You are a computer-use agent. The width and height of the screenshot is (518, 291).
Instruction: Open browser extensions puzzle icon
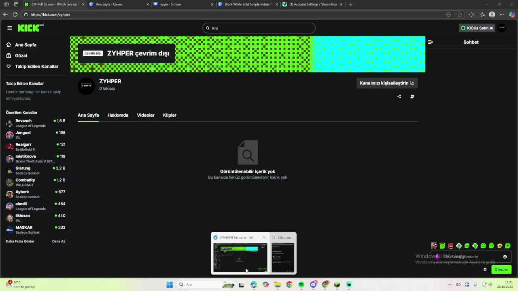click(x=471, y=15)
